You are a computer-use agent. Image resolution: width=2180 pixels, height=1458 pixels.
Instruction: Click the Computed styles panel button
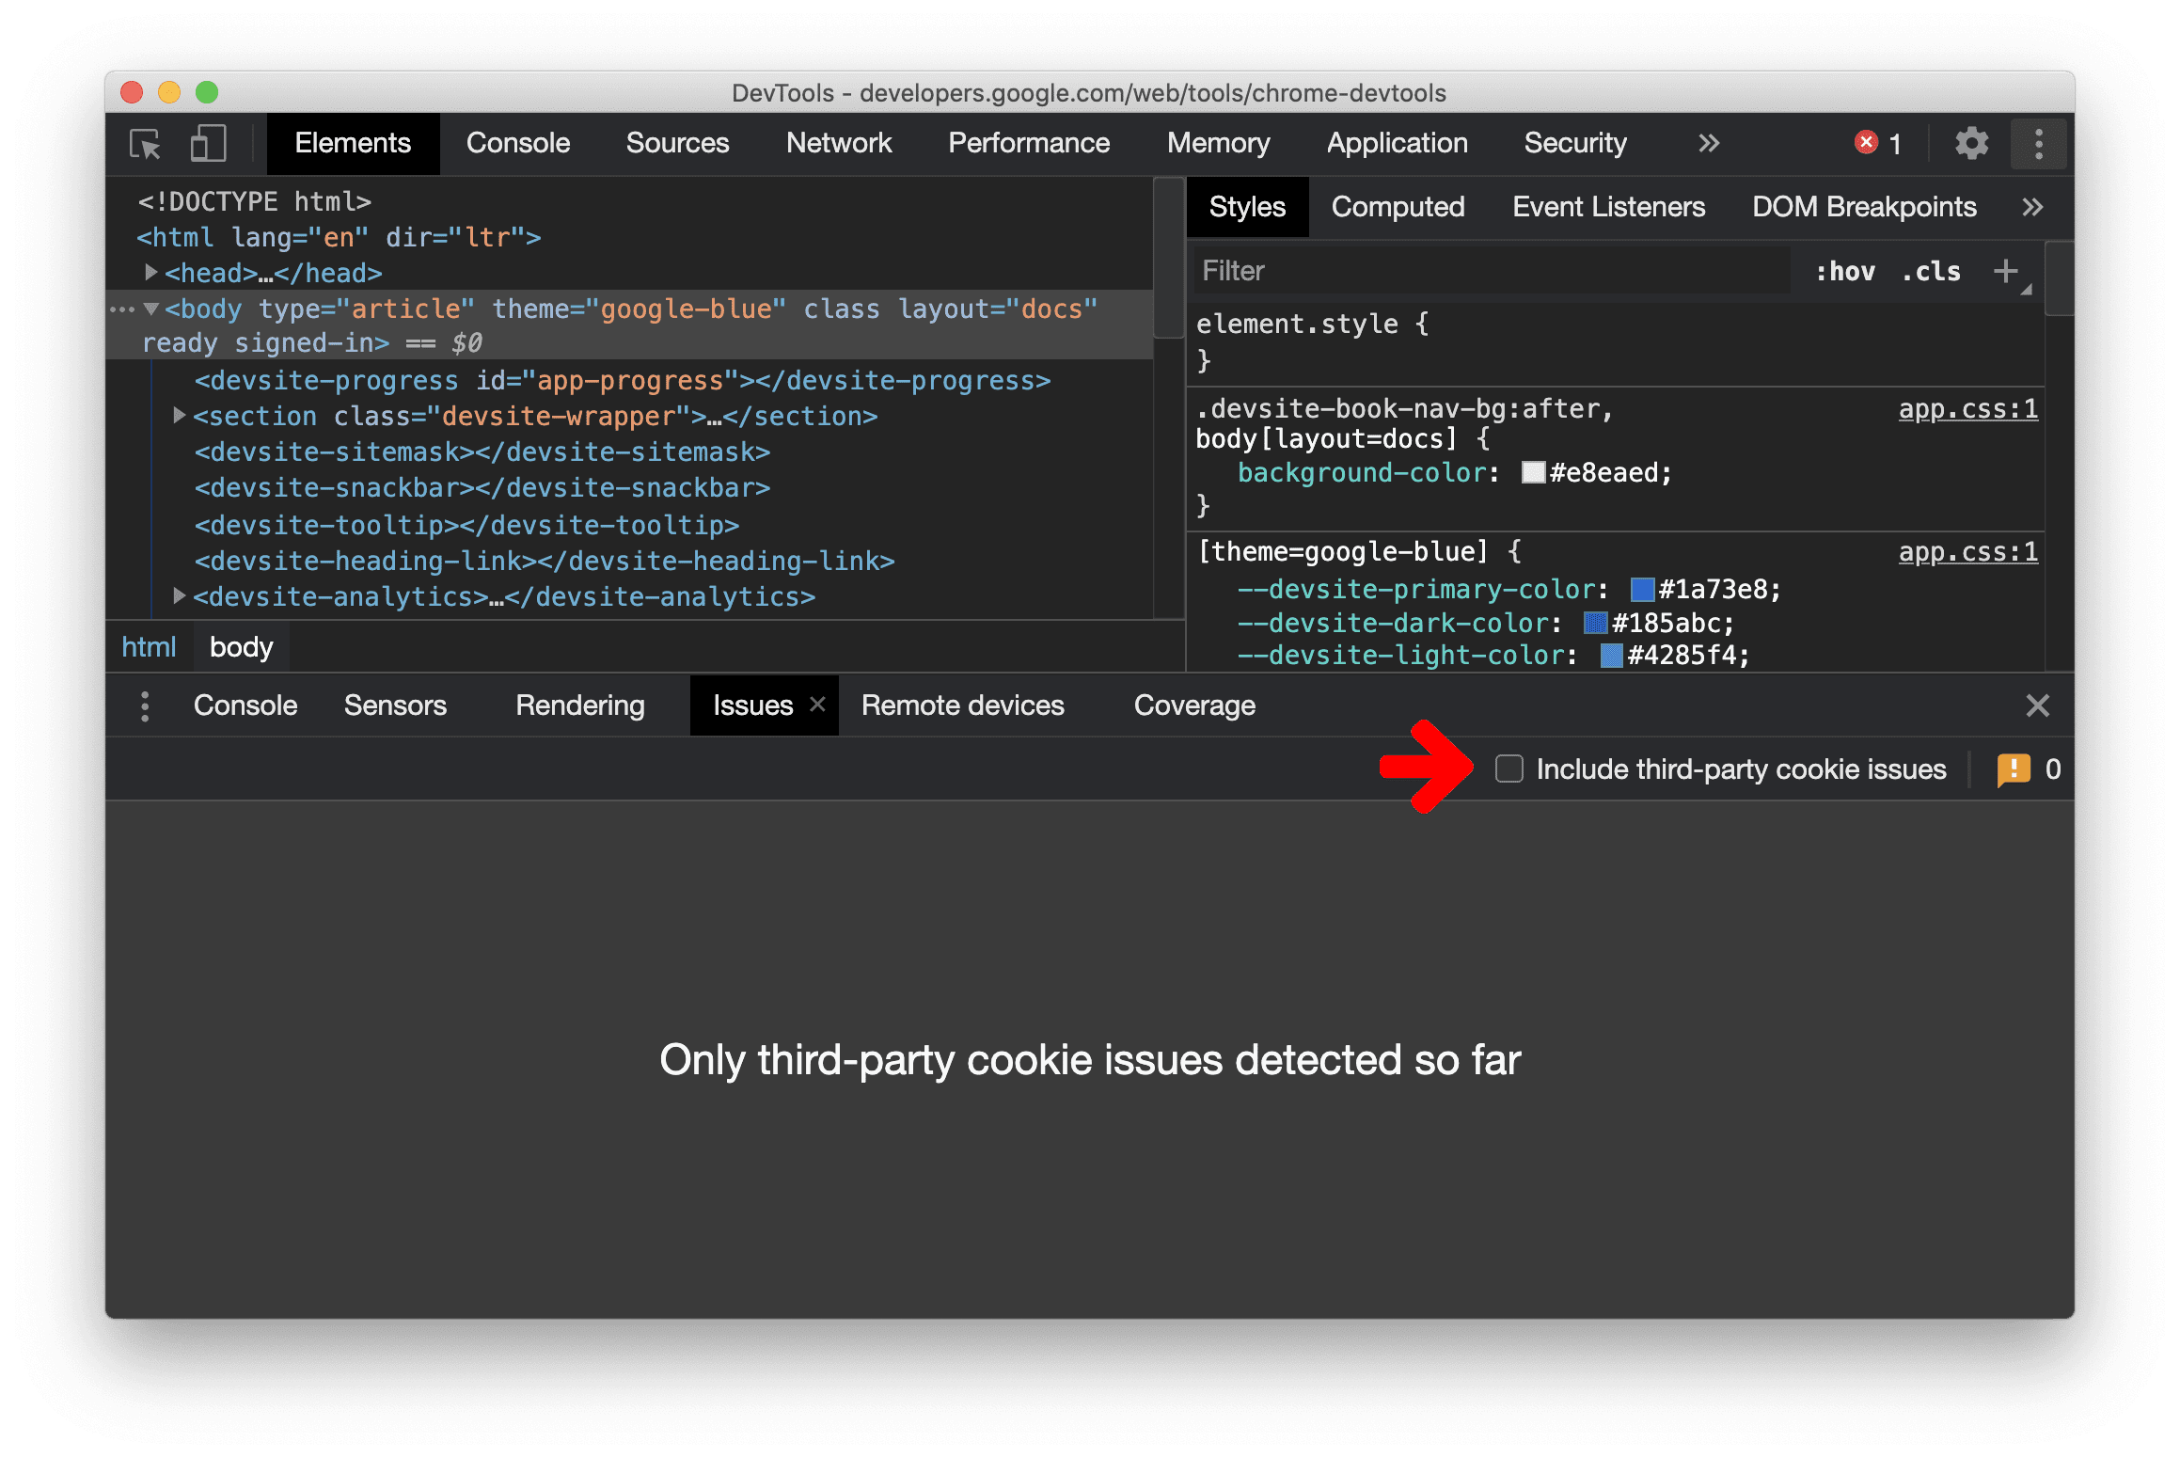coord(1398,207)
